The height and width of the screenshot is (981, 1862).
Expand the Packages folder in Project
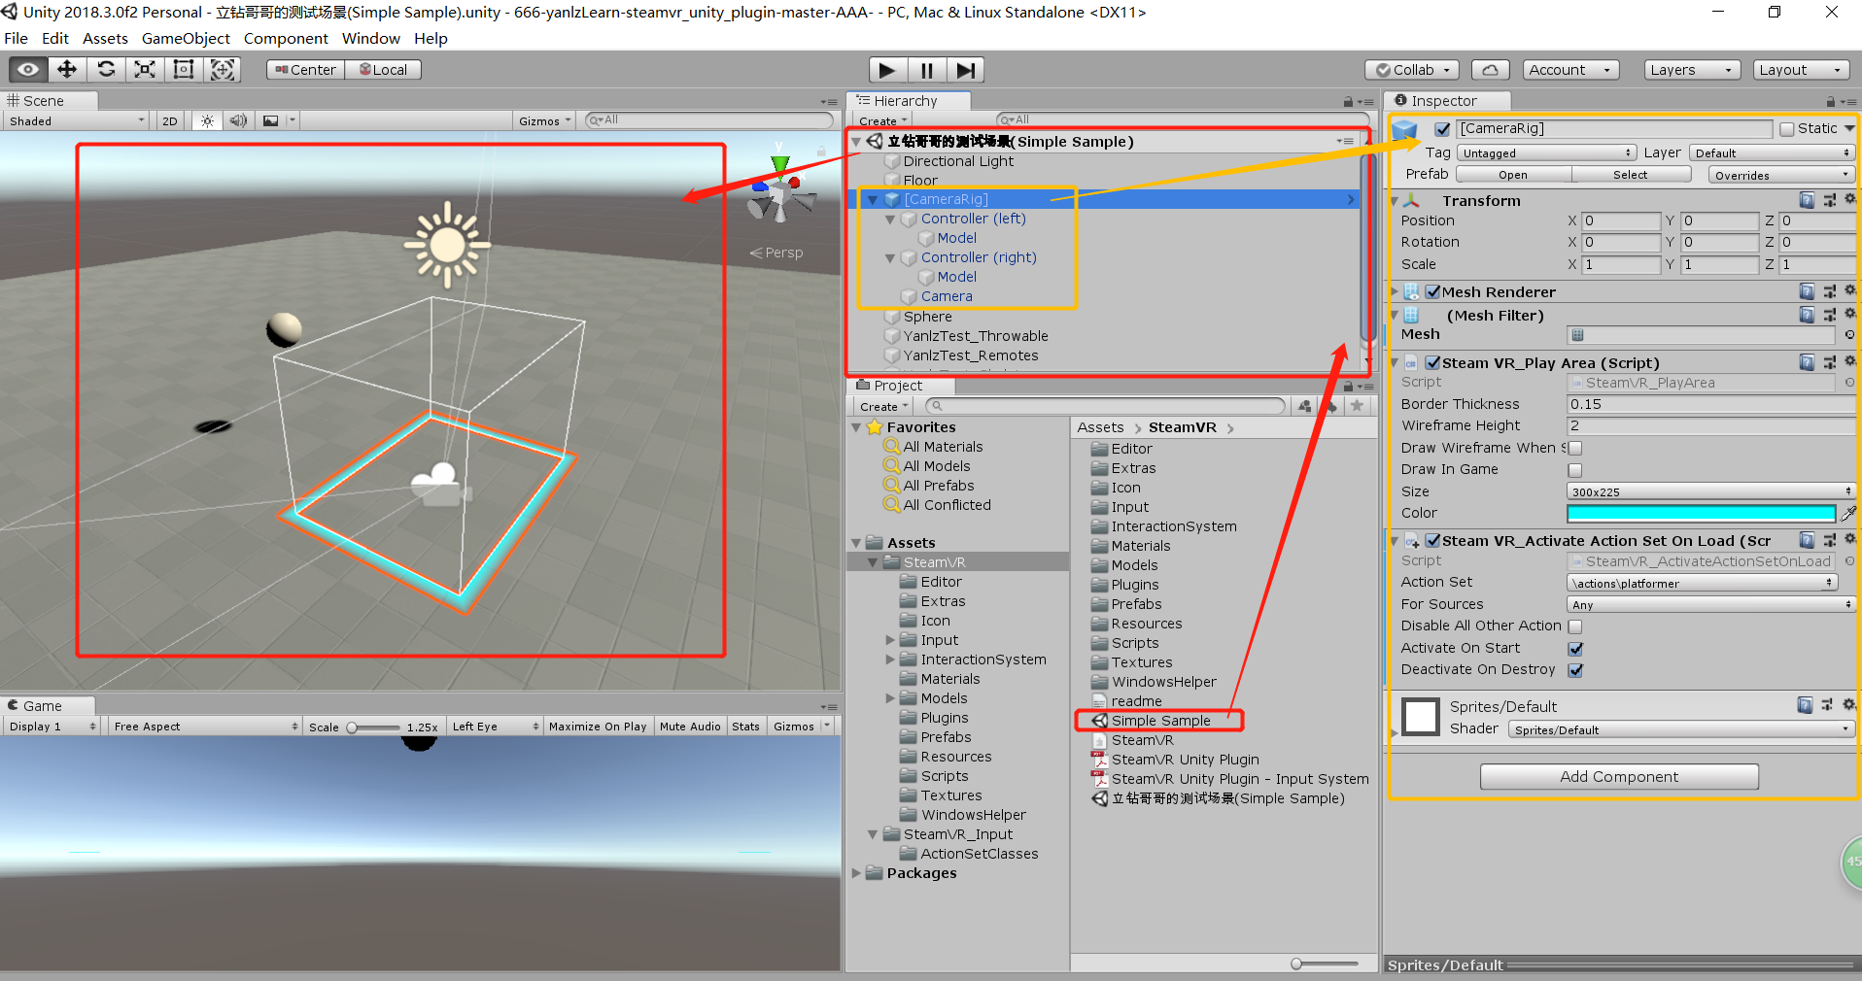[856, 872]
